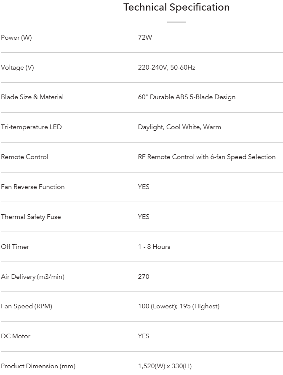This screenshot has width=283, height=375.
Task: Click the Remote Control row label
Action: [x=24, y=157]
